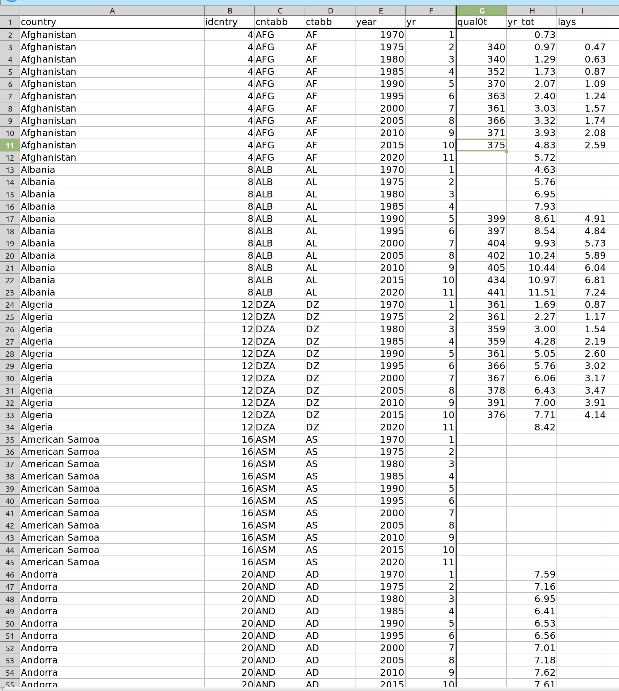The width and height of the screenshot is (619, 691).
Task: Select year 2015 cell in row 11
Action: point(380,145)
